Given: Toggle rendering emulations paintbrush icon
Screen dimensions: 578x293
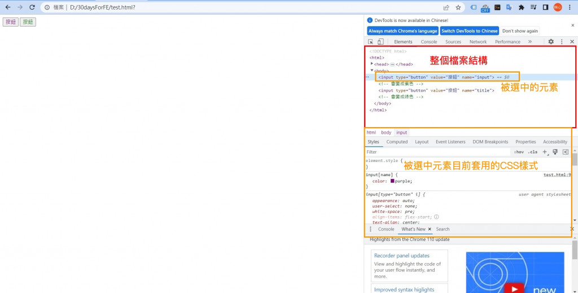Looking at the screenshot, I should [555, 152].
